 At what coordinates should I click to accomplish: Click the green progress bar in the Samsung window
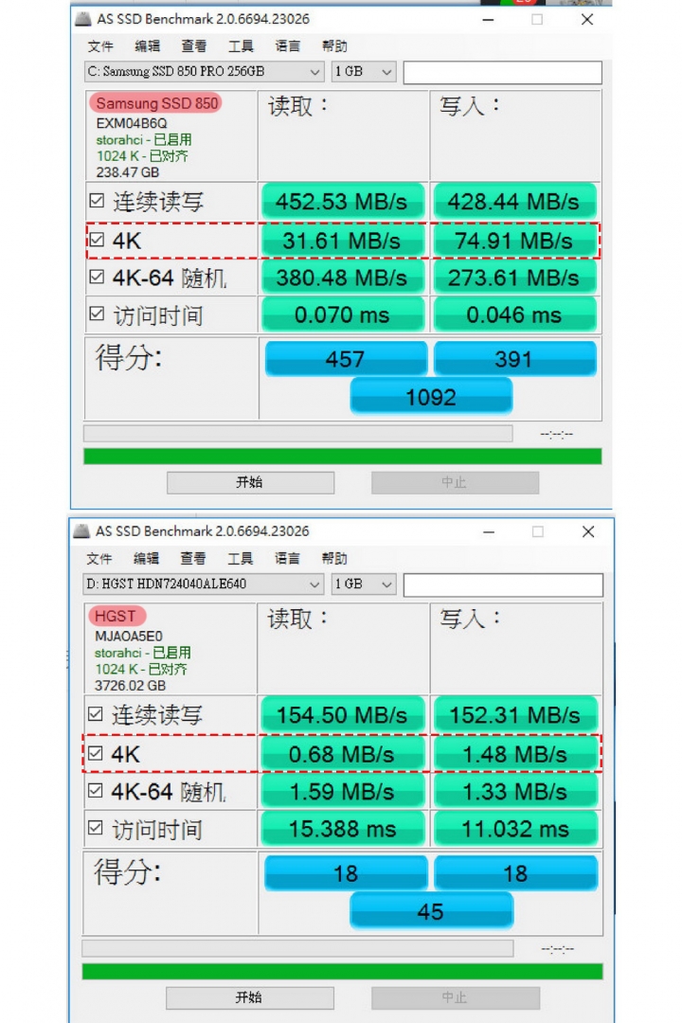[x=343, y=456]
